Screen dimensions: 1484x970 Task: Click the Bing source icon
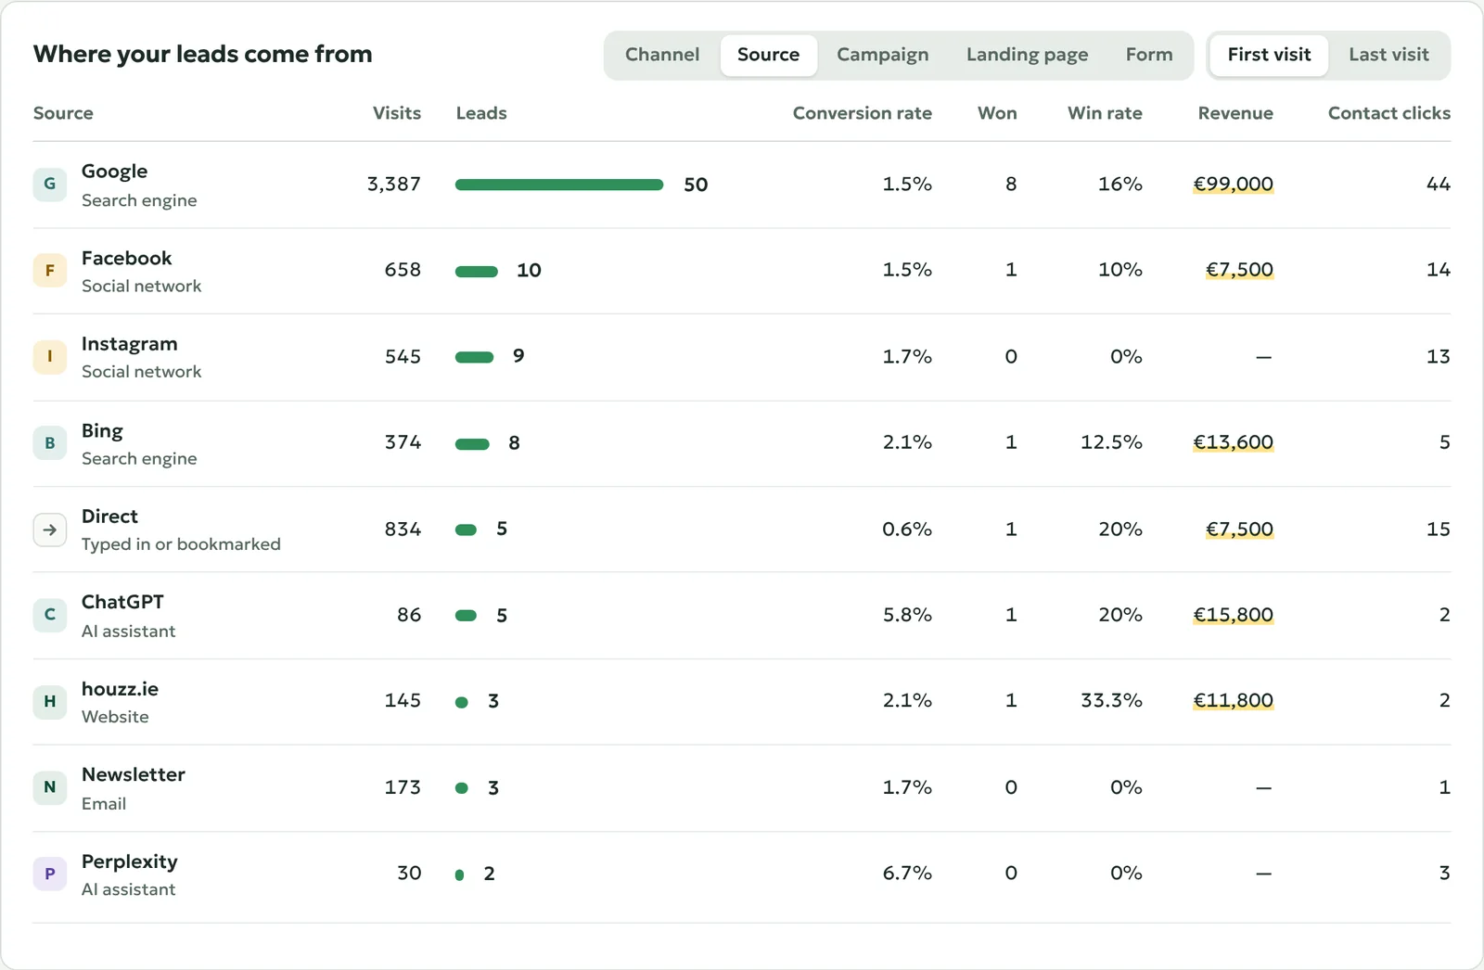pos(50,443)
